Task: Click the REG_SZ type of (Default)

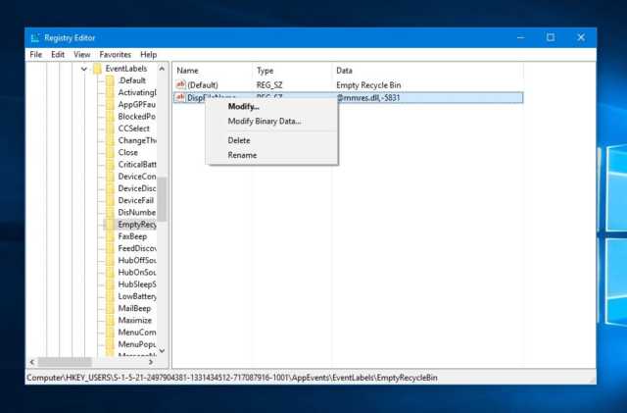Action: [x=269, y=85]
